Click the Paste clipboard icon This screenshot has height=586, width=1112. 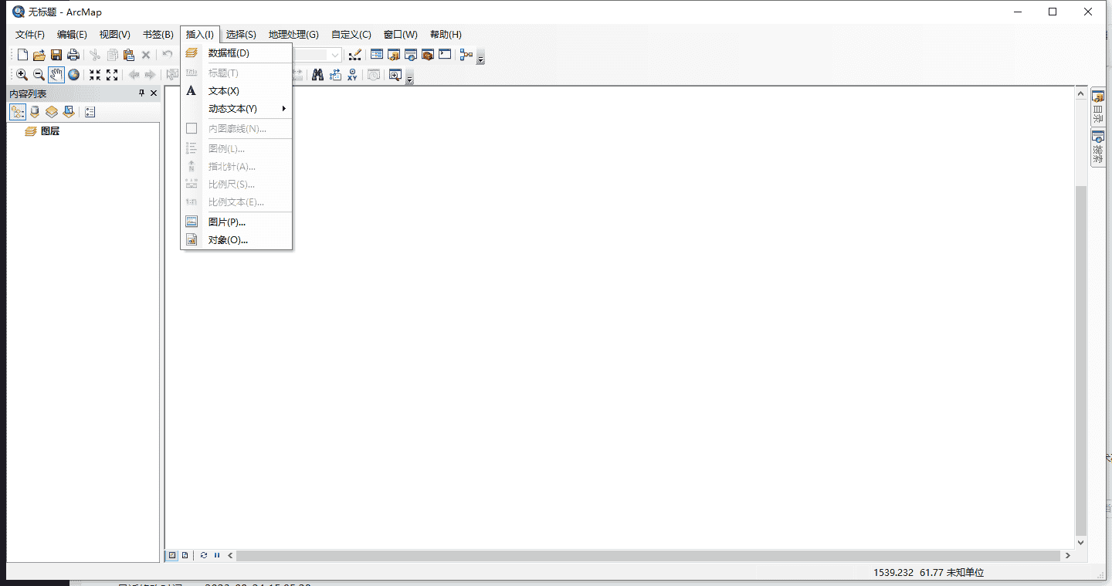point(129,55)
